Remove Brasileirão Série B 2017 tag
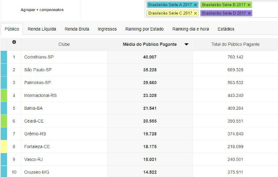278x177 pixels. tap(249, 4)
